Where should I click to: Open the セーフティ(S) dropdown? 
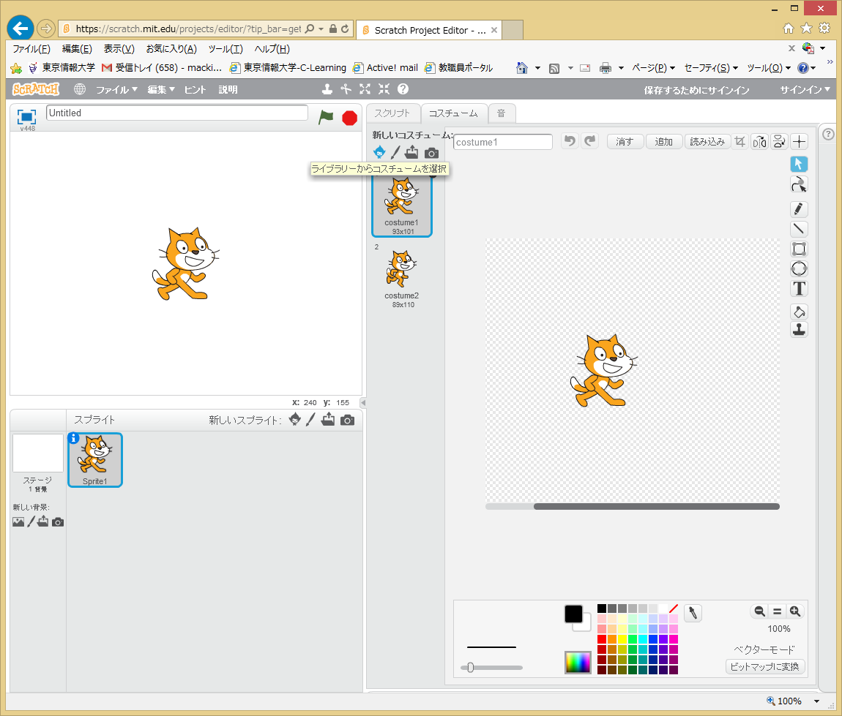tap(711, 68)
